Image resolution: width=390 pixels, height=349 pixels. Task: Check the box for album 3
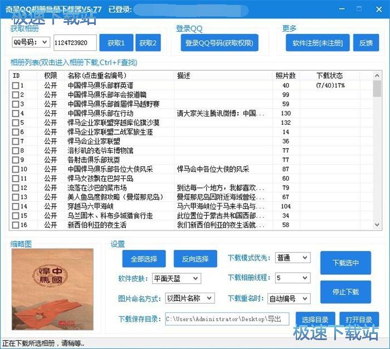click(x=16, y=104)
